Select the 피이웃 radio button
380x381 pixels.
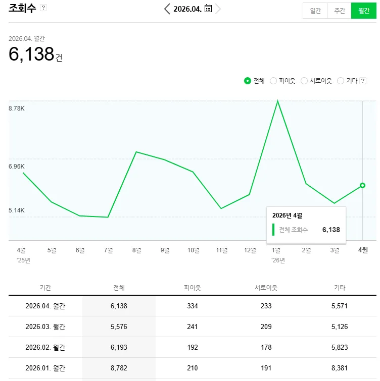(273, 81)
